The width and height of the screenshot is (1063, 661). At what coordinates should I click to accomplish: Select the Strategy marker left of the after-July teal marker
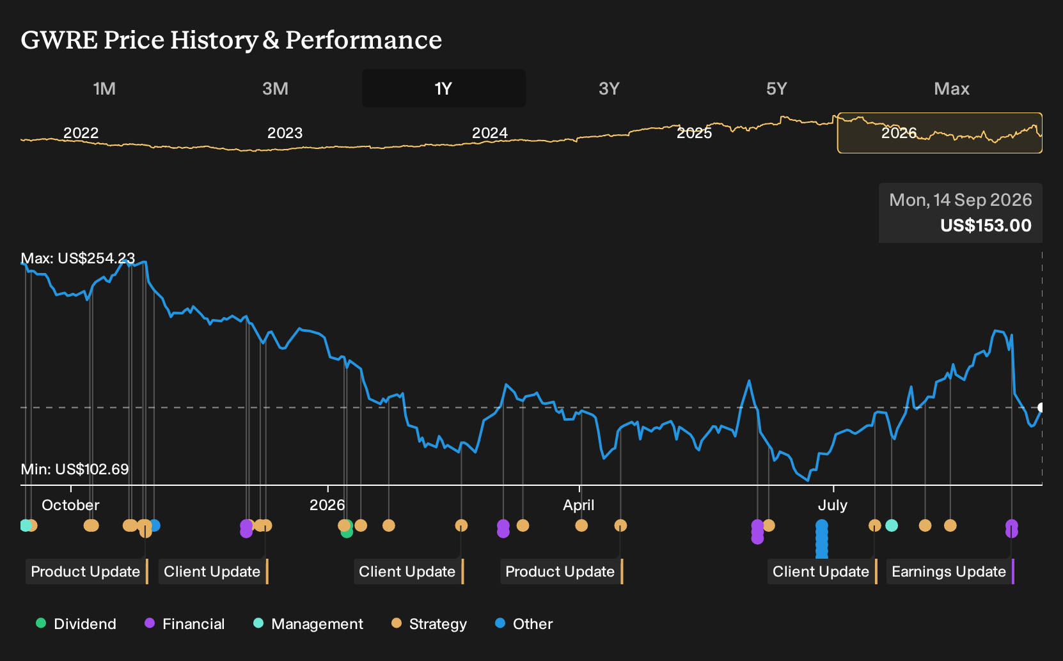pos(875,525)
